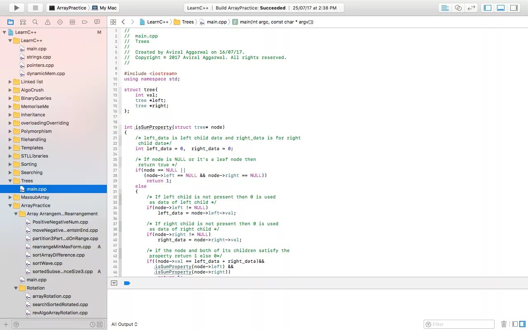Switch to the Standard editor
Viewport: 528px width, 330px height.
445,8
